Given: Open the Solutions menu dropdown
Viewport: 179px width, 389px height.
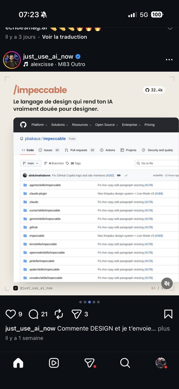Looking at the screenshot, I should (x=60, y=125).
